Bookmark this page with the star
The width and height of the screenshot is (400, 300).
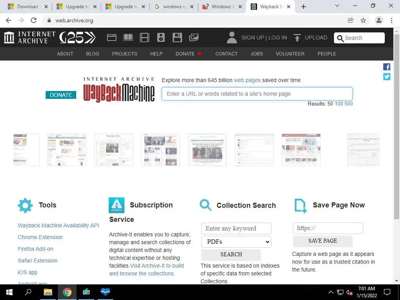point(363,20)
